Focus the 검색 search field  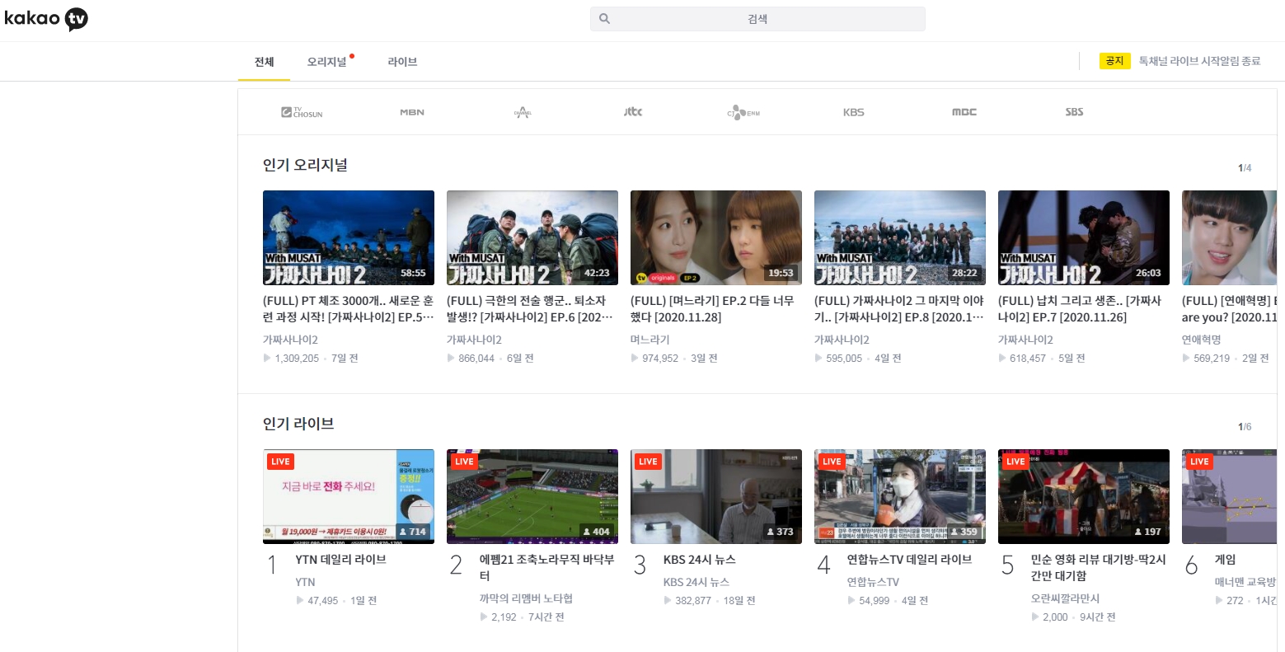coord(757,19)
